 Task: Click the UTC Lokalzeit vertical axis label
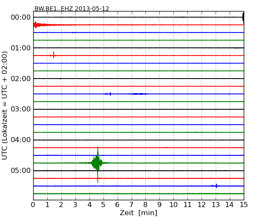click(4, 105)
